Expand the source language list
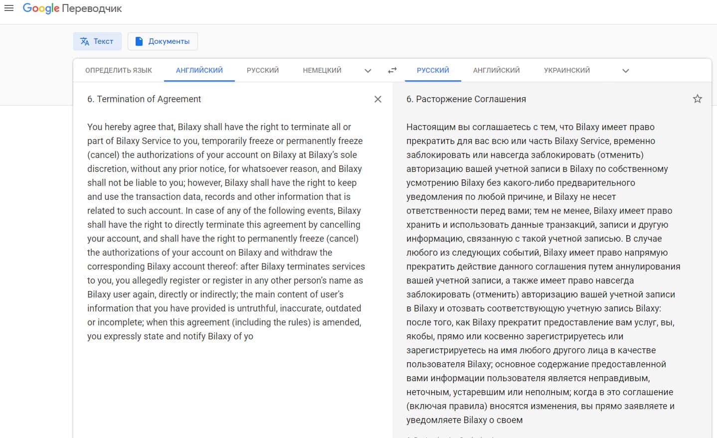This screenshot has height=438, width=717. coord(368,71)
